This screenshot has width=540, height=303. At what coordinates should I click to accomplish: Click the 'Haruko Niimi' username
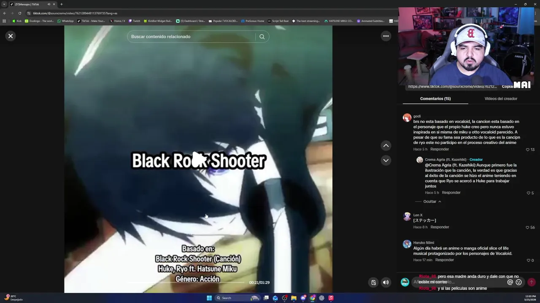[424, 242]
